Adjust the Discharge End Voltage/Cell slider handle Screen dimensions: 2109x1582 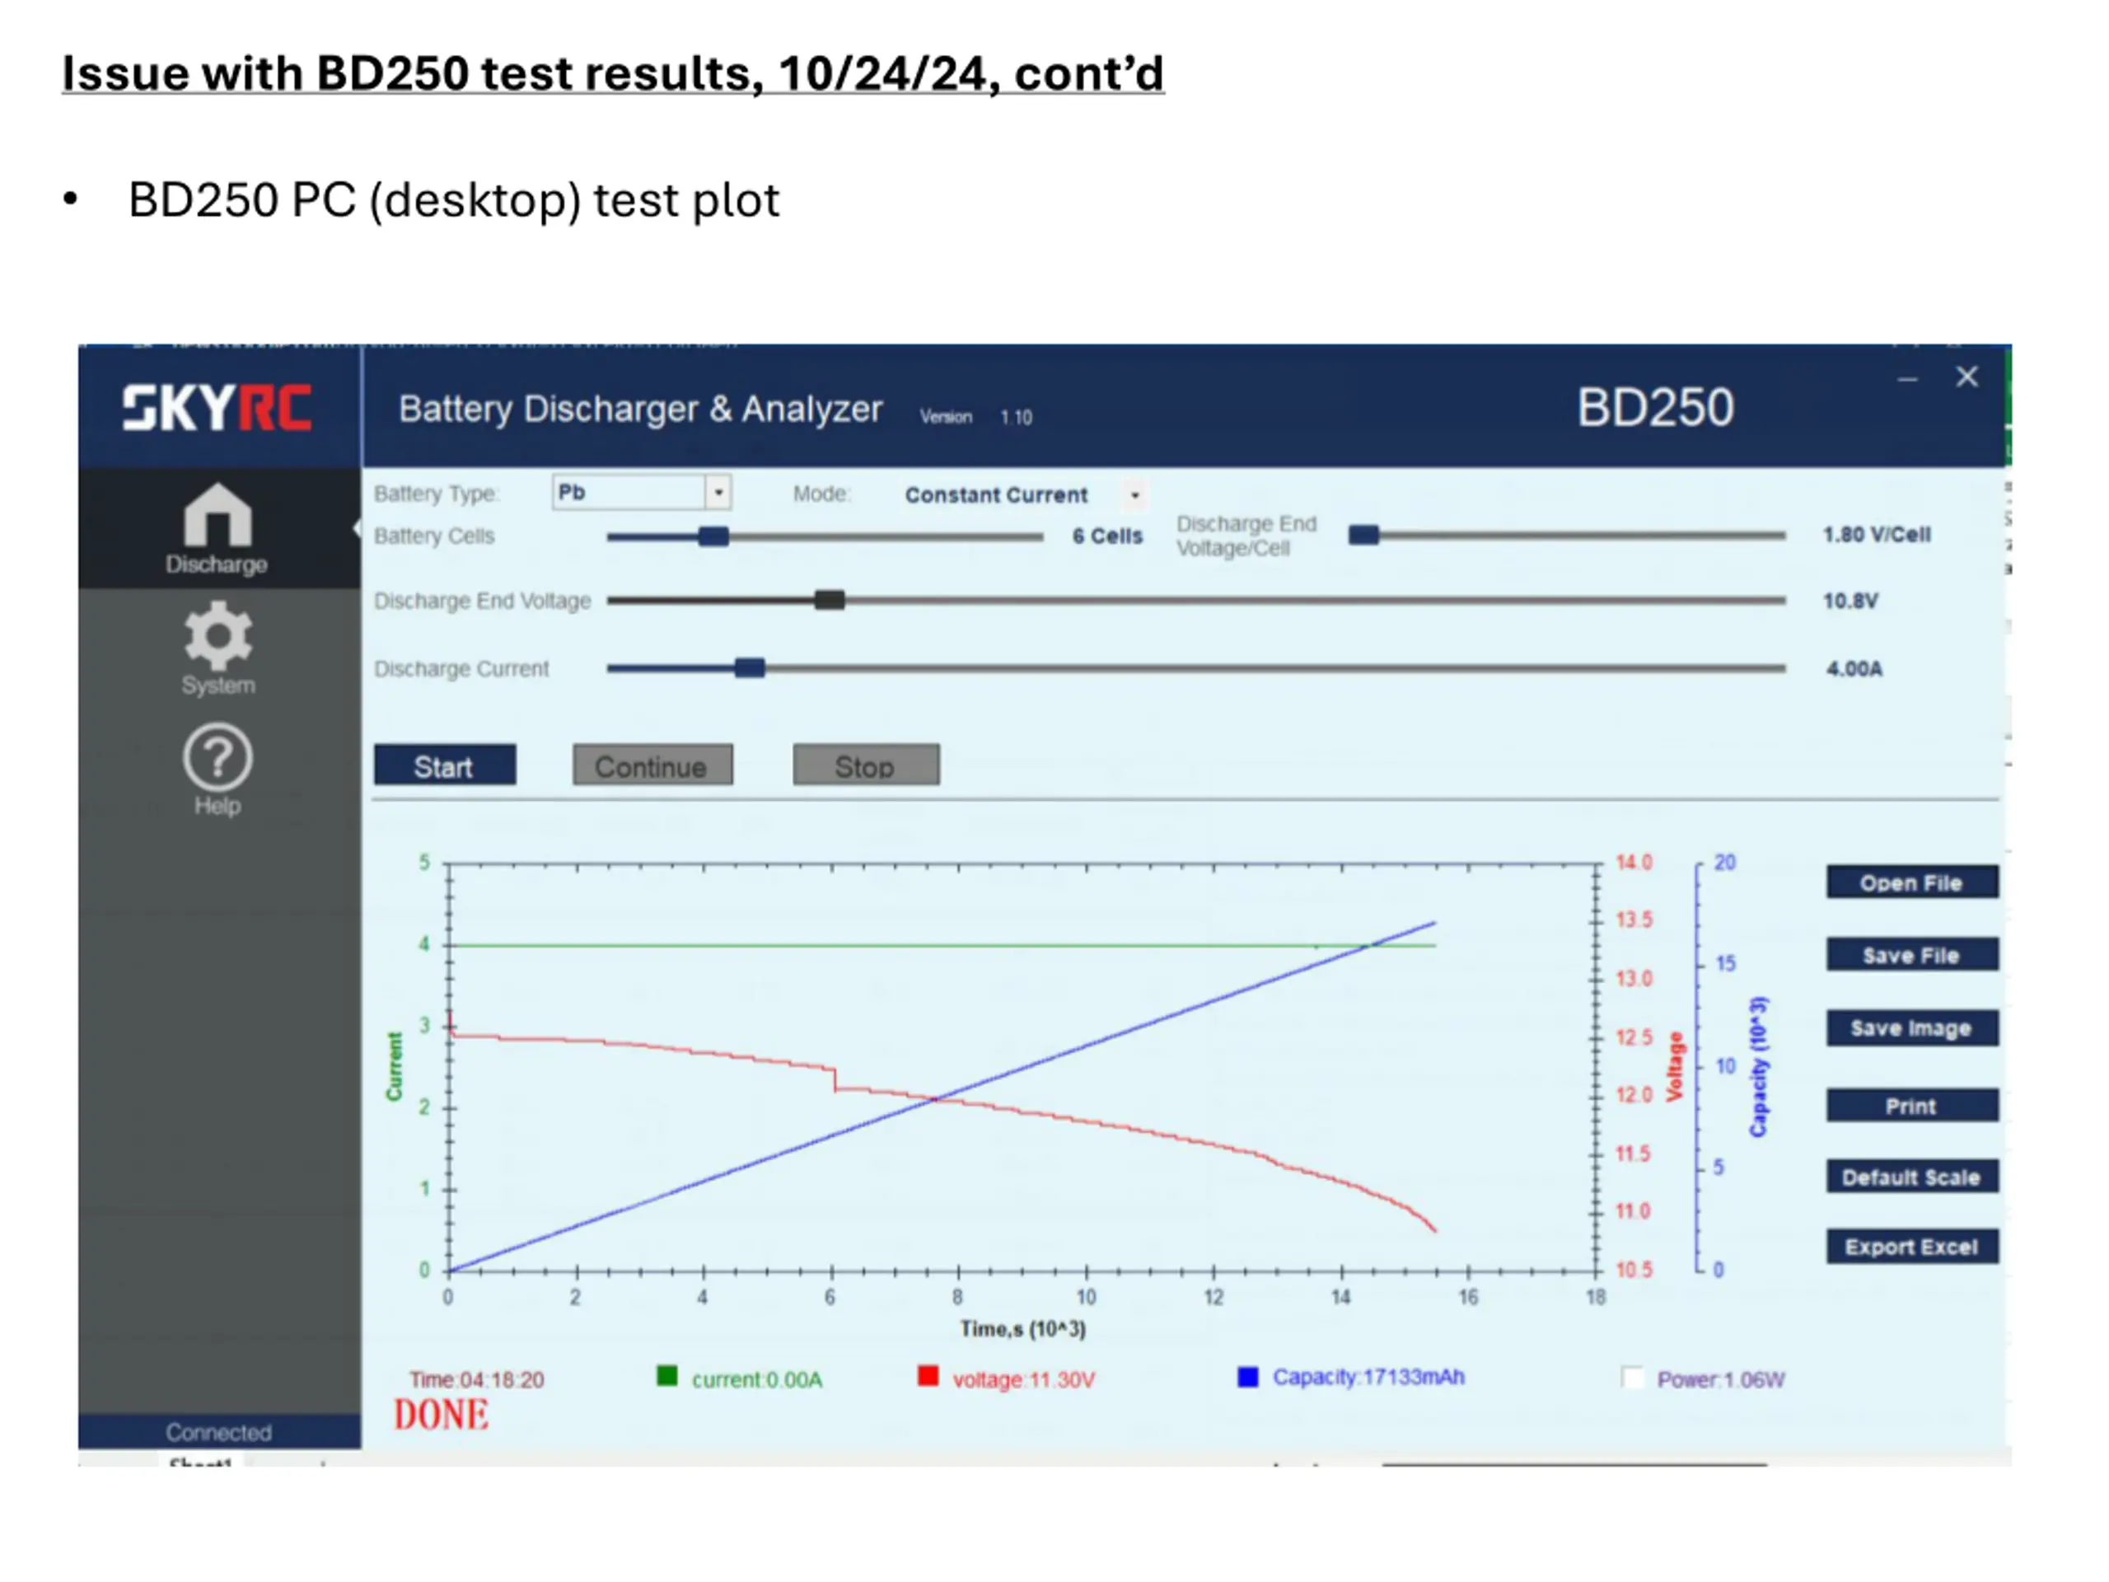[1363, 535]
